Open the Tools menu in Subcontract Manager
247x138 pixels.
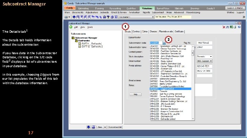pyautogui.click(x=90, y=27)
